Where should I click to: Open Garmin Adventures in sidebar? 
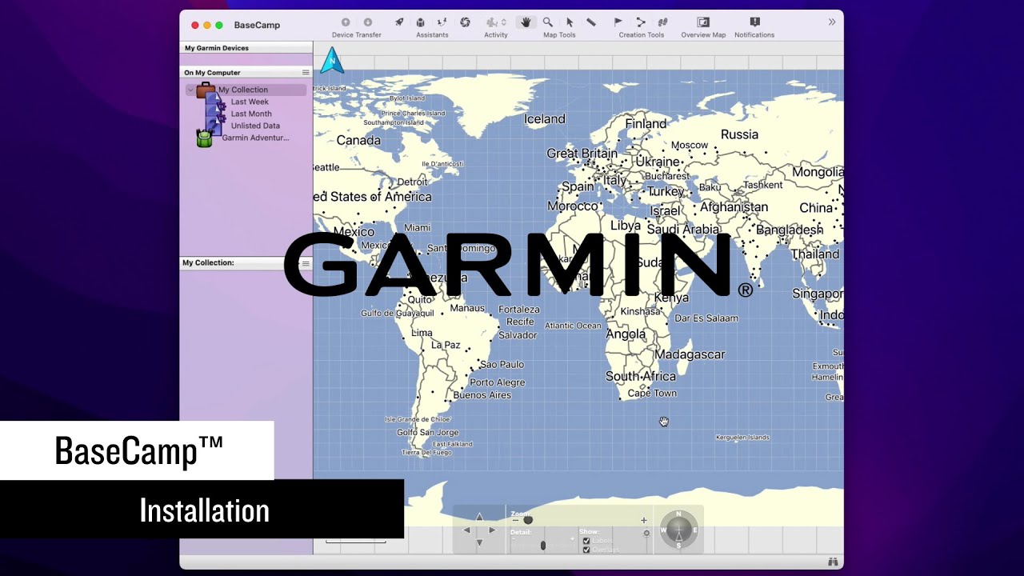pyautogui.click(x=254, y=138)
